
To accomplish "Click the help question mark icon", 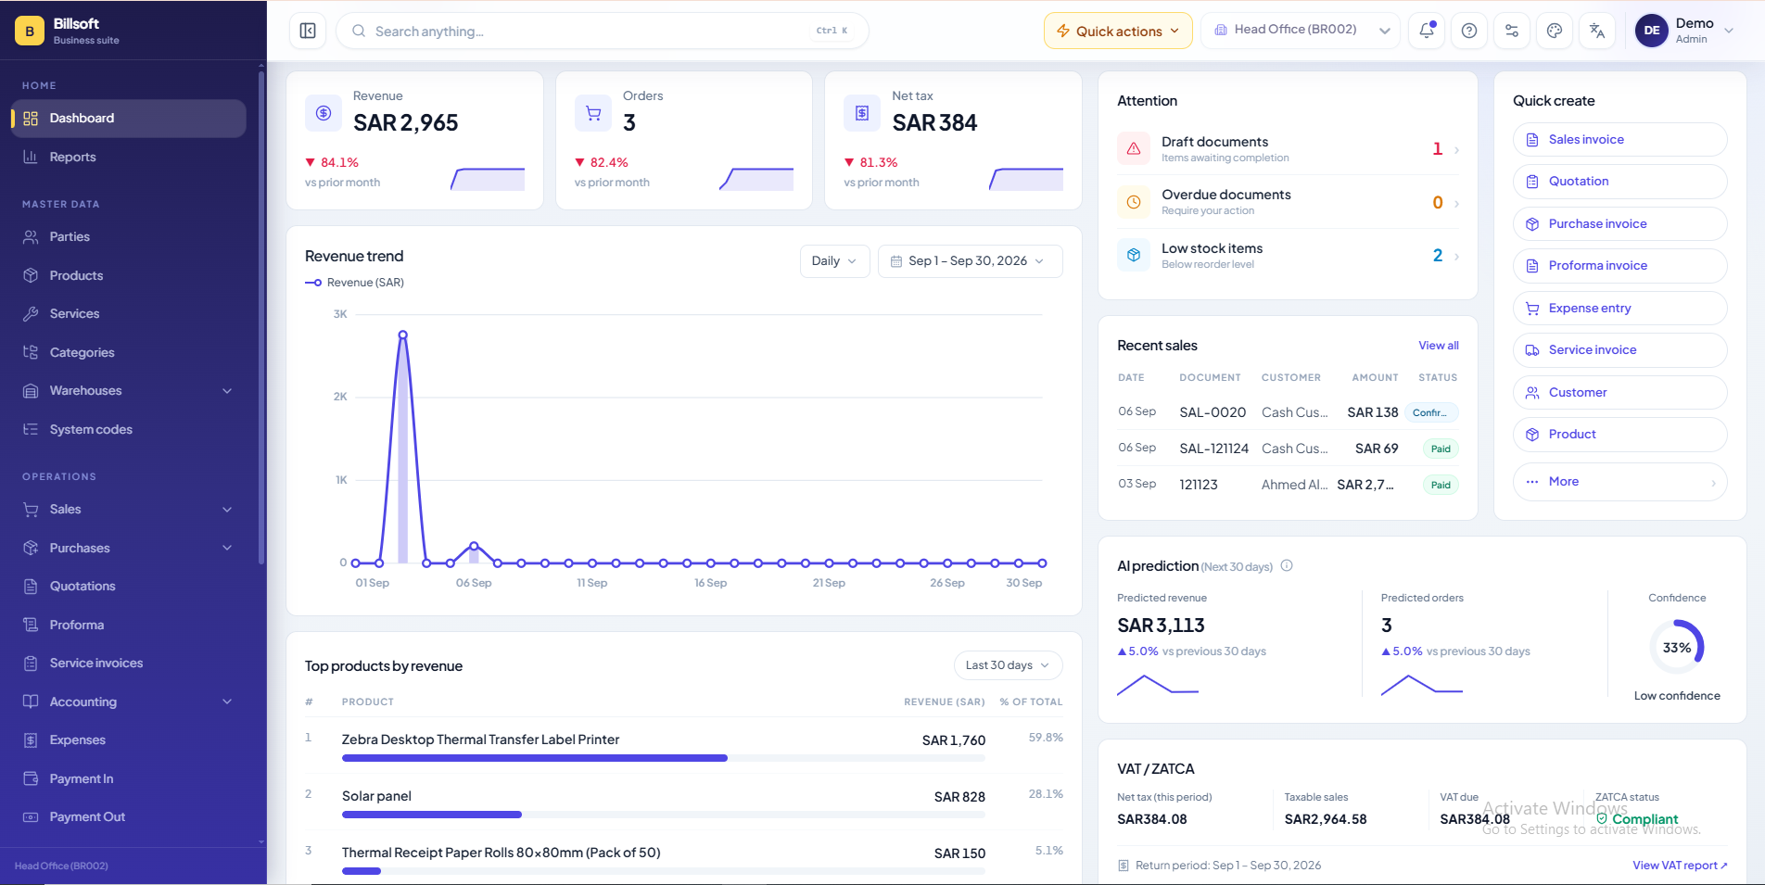I will [1469, 31].
